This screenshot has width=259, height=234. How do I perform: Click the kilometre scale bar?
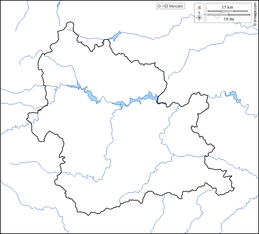click(x=228, y=11)
